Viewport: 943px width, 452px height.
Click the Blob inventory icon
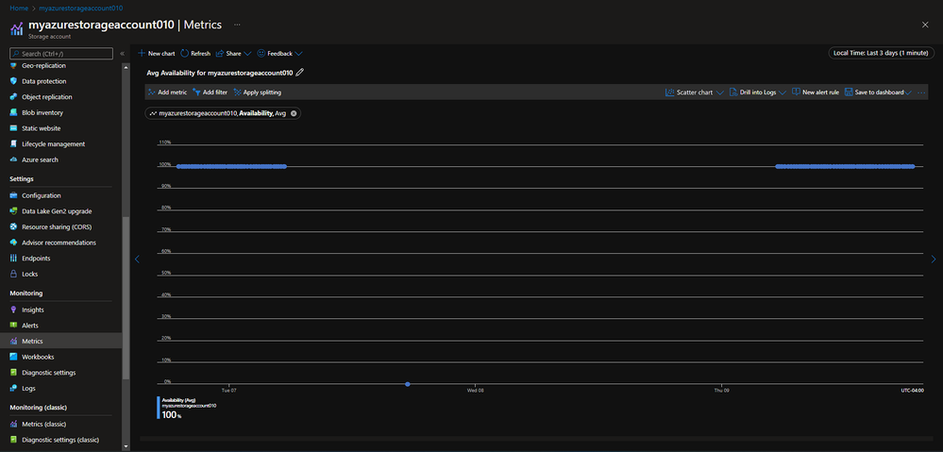point(14,112)
